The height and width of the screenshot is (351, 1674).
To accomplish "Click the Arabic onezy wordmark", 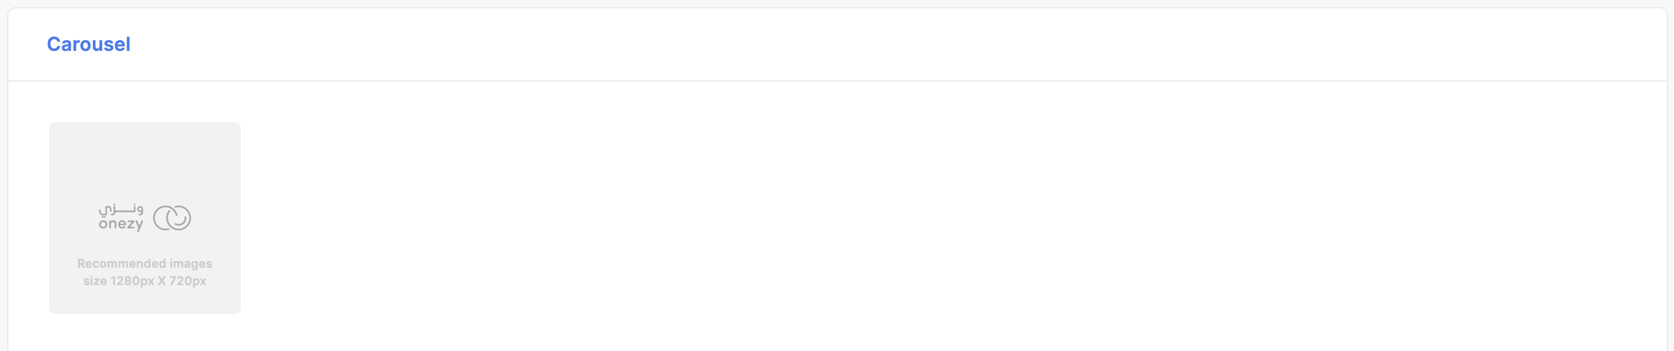I will [x=121, y=209].
